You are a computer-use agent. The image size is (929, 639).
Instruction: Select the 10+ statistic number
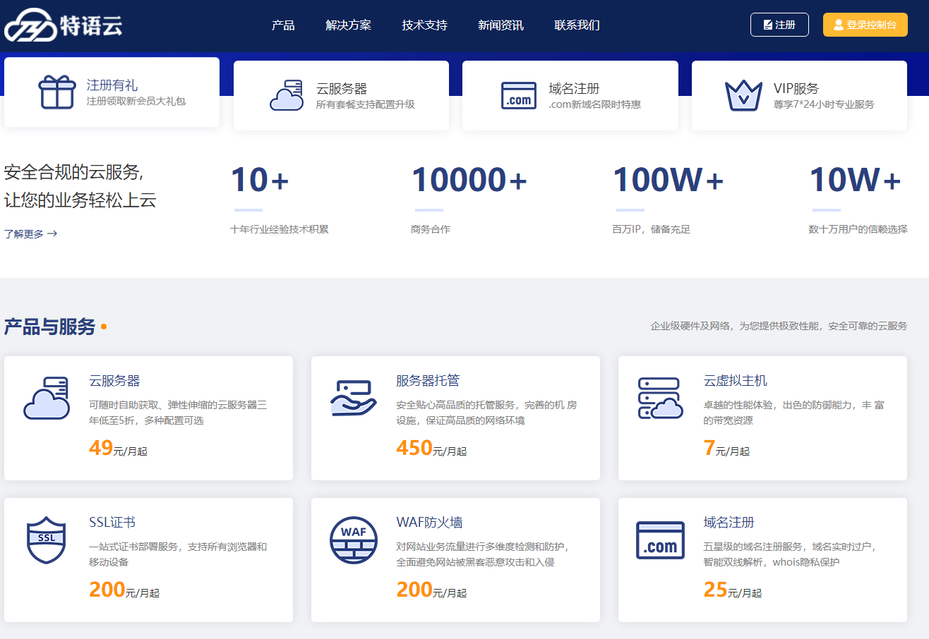tap(260, 180)
